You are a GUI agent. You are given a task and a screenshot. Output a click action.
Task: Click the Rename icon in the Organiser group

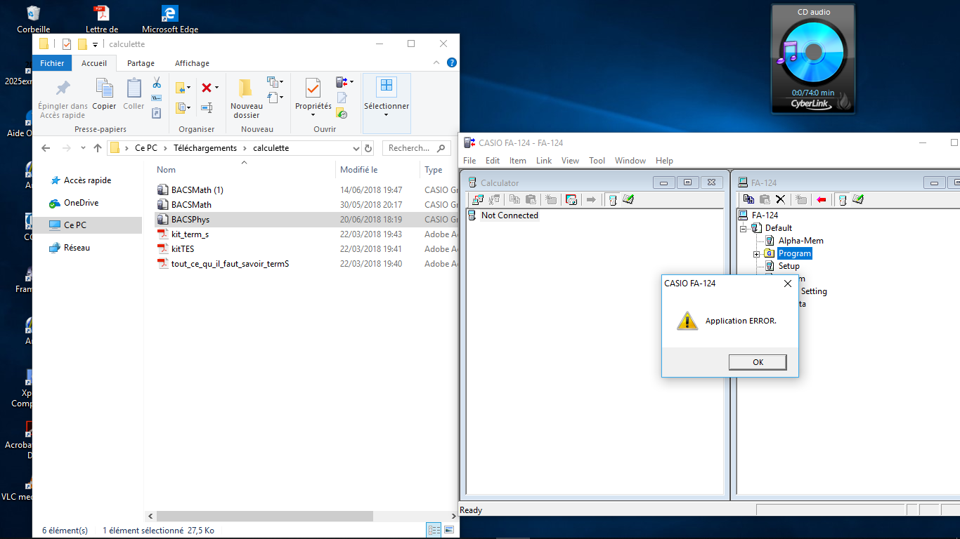tap(207, 107)
